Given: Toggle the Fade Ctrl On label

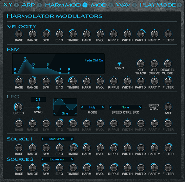Looking at the screenshot, I should coord(94,60).
